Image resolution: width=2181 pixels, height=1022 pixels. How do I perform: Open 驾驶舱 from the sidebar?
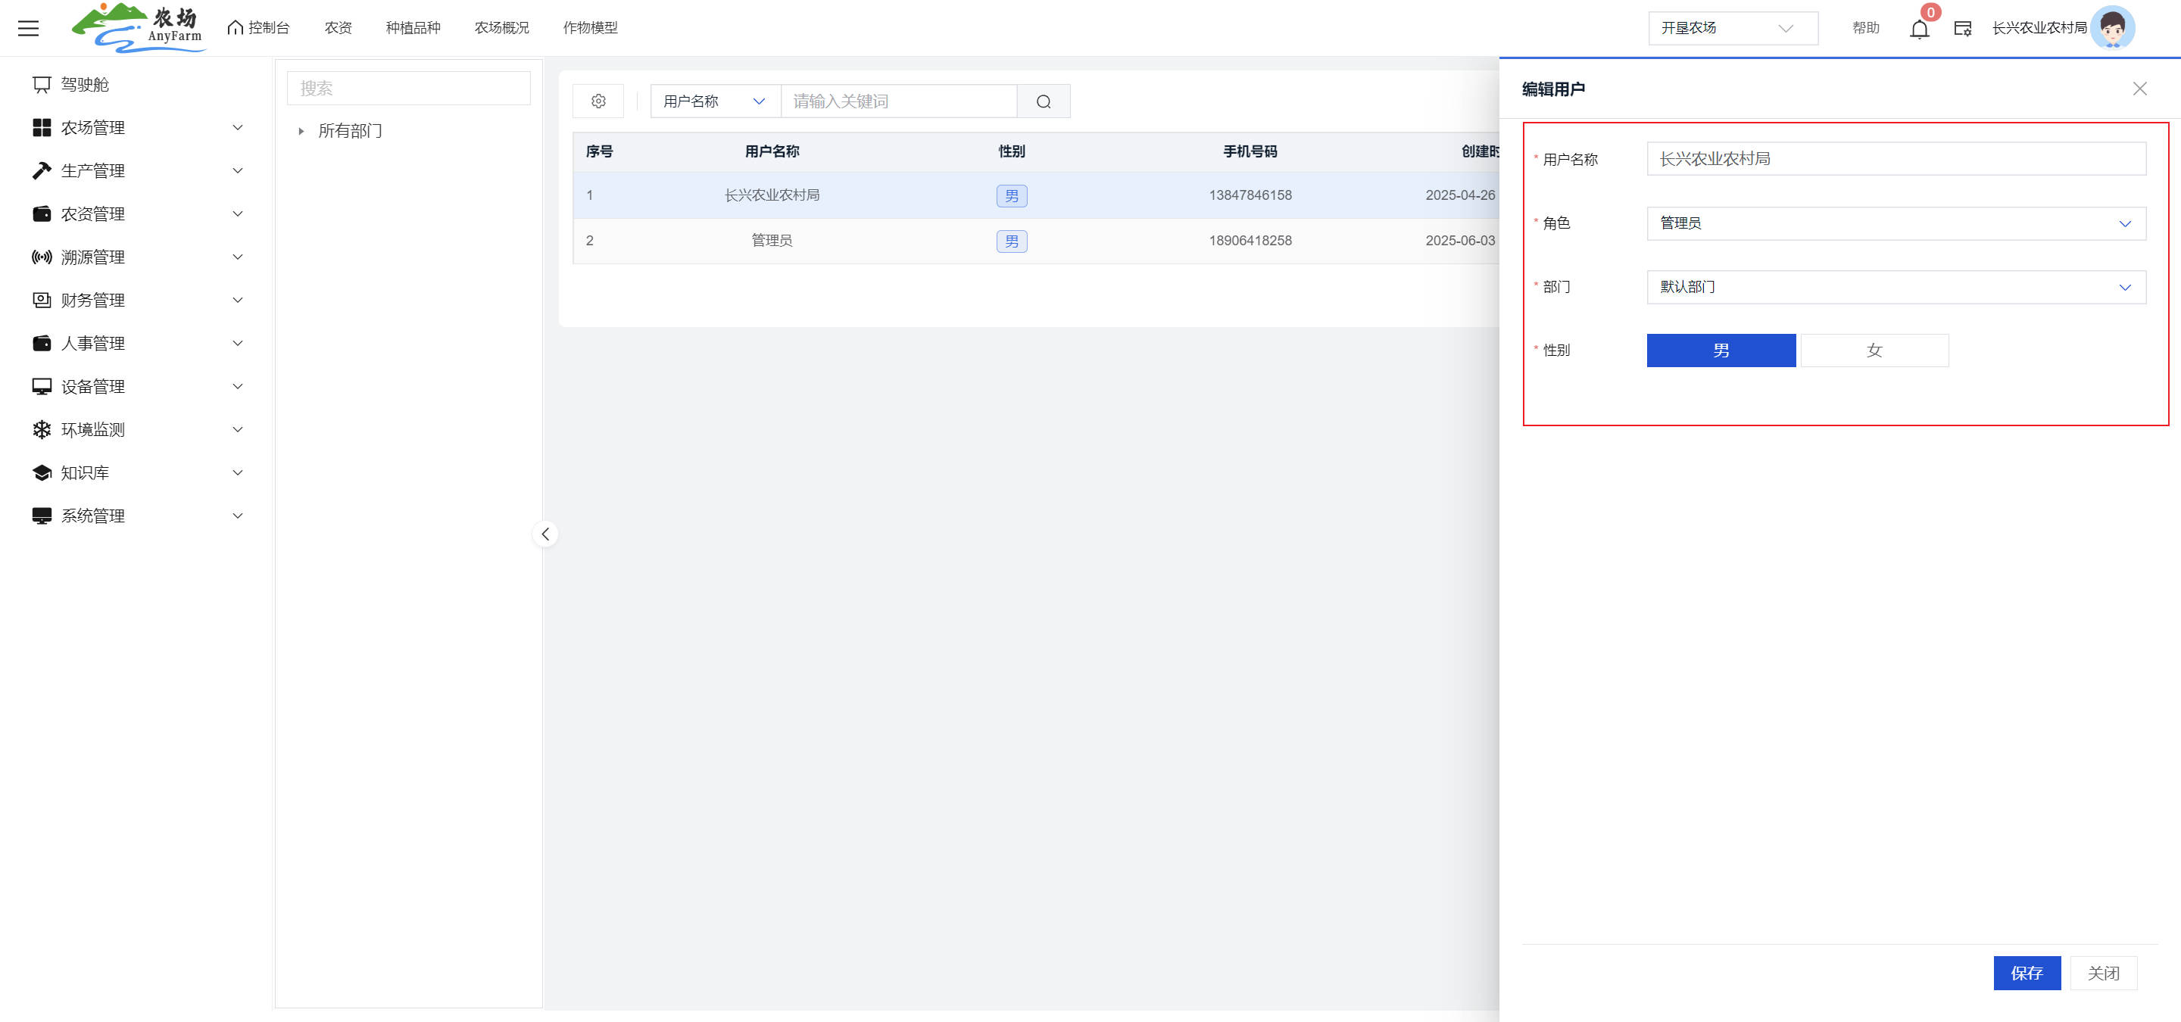[85, 85]
